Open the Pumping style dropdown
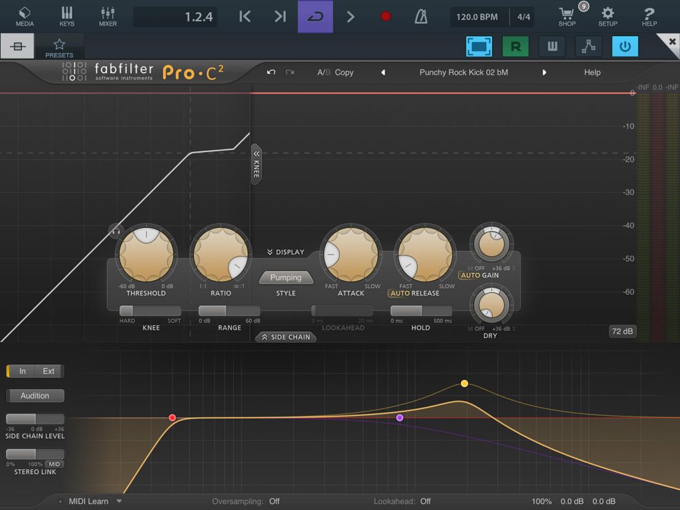680x510 pixels. click(x=286, y=278)
